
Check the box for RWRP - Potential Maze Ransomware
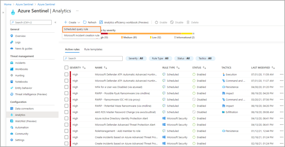click(66, 106)
